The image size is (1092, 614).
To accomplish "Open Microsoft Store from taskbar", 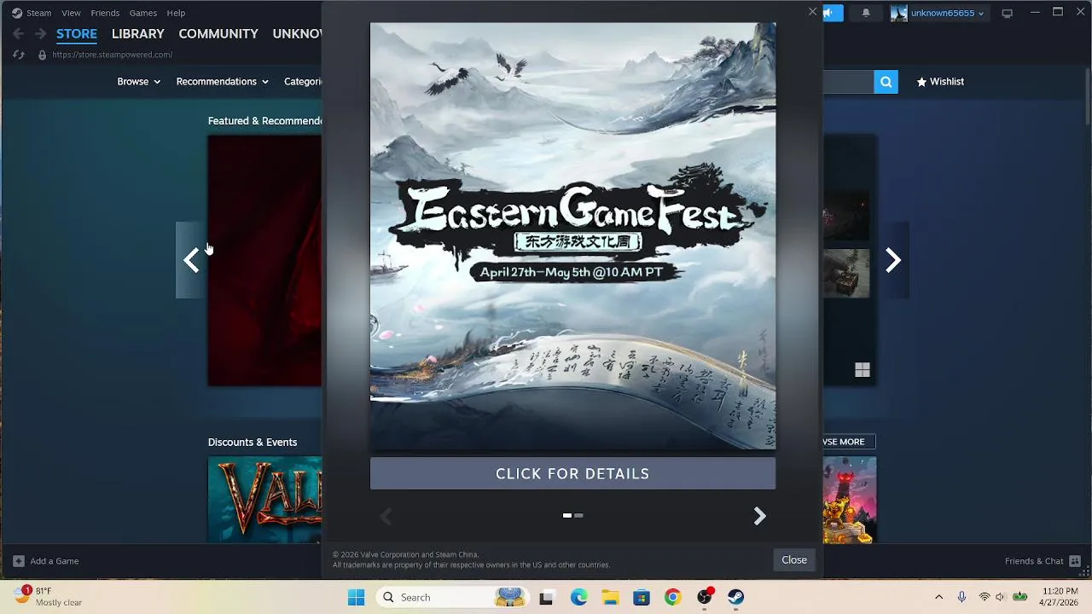I will point(642,597).
